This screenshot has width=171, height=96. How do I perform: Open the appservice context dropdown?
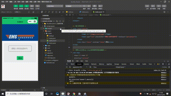[x=80, y=67]
